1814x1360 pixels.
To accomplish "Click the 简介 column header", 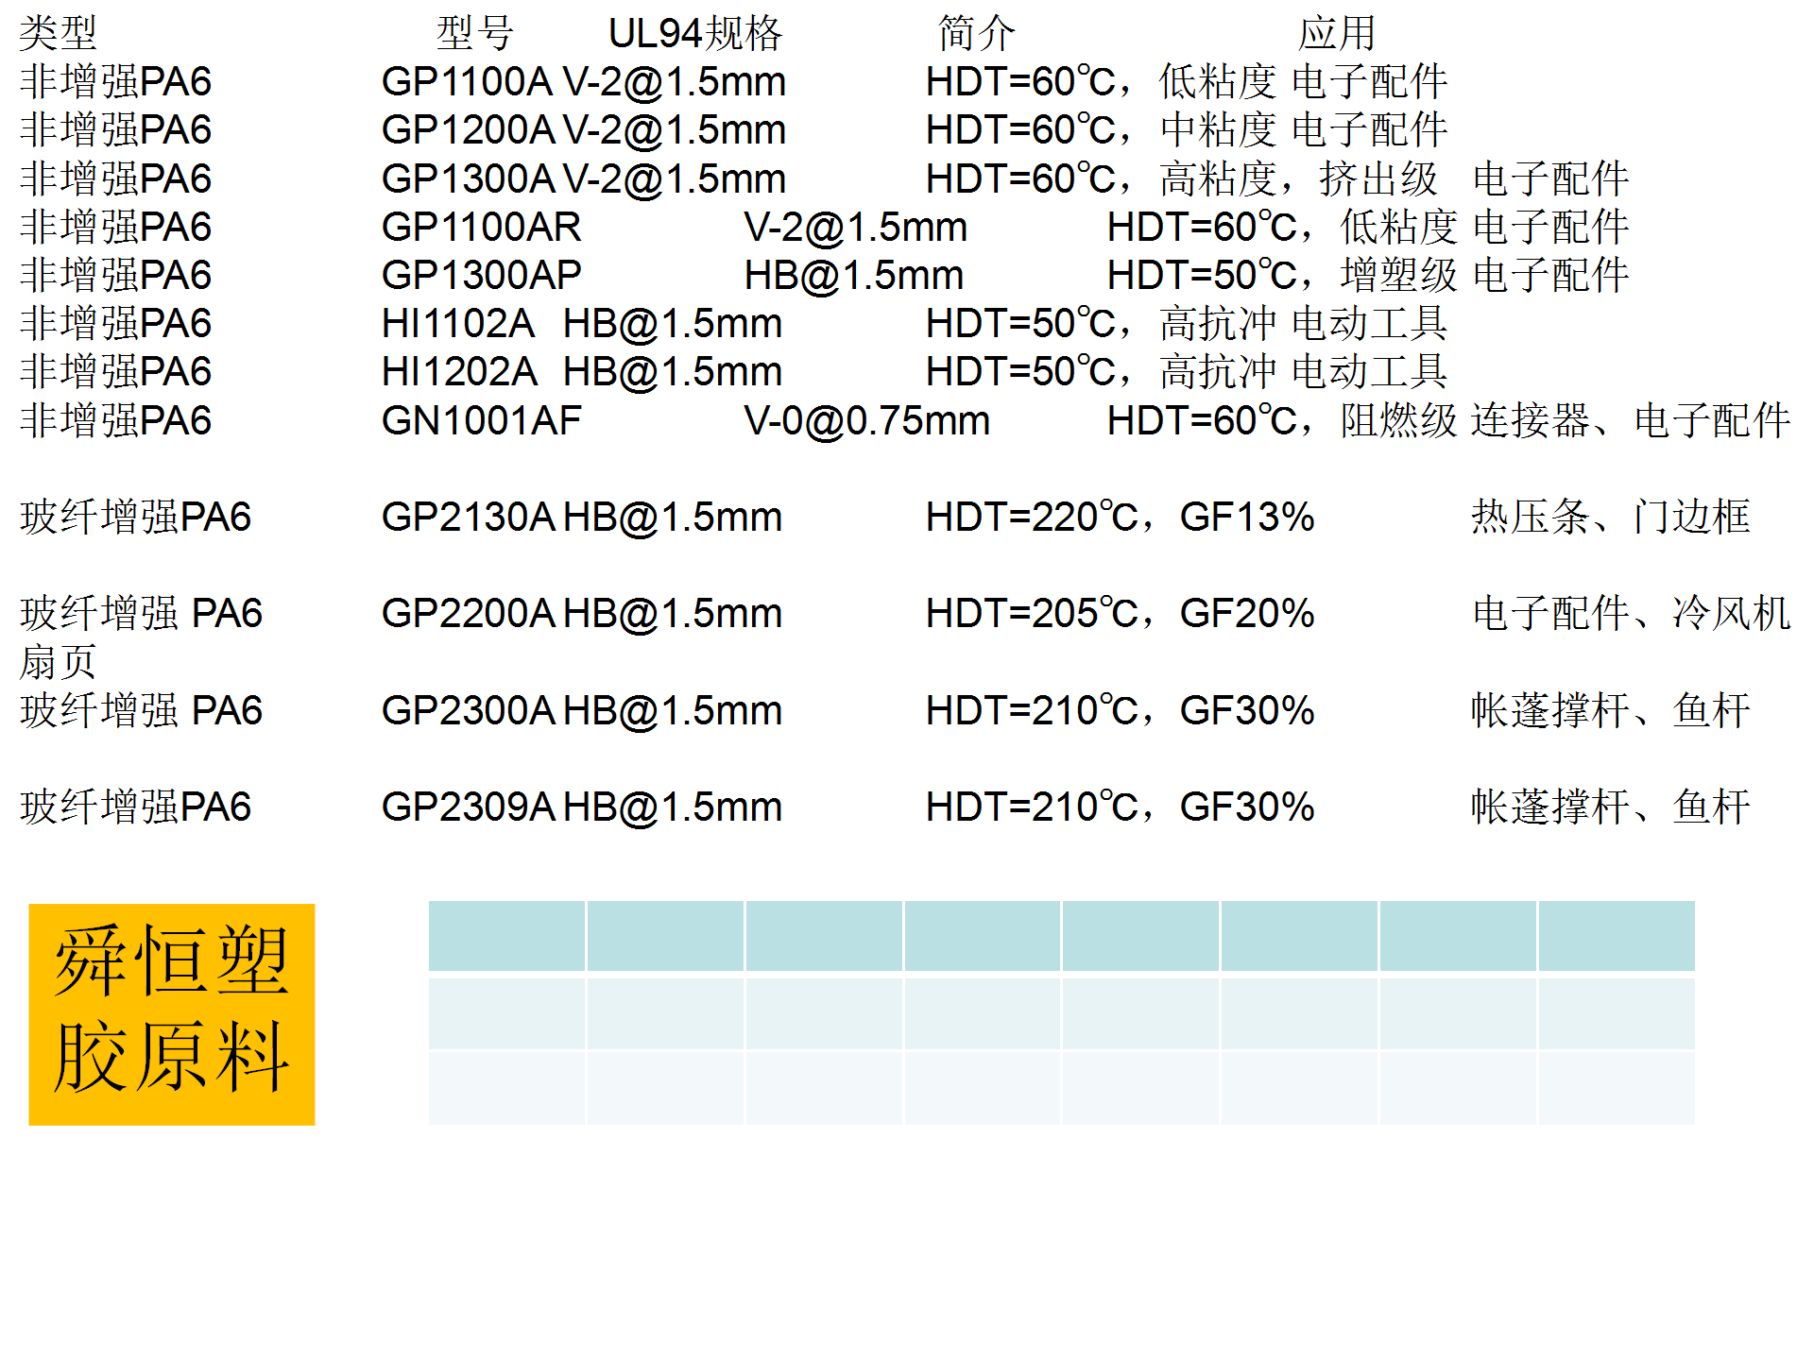I will point(977,34).
